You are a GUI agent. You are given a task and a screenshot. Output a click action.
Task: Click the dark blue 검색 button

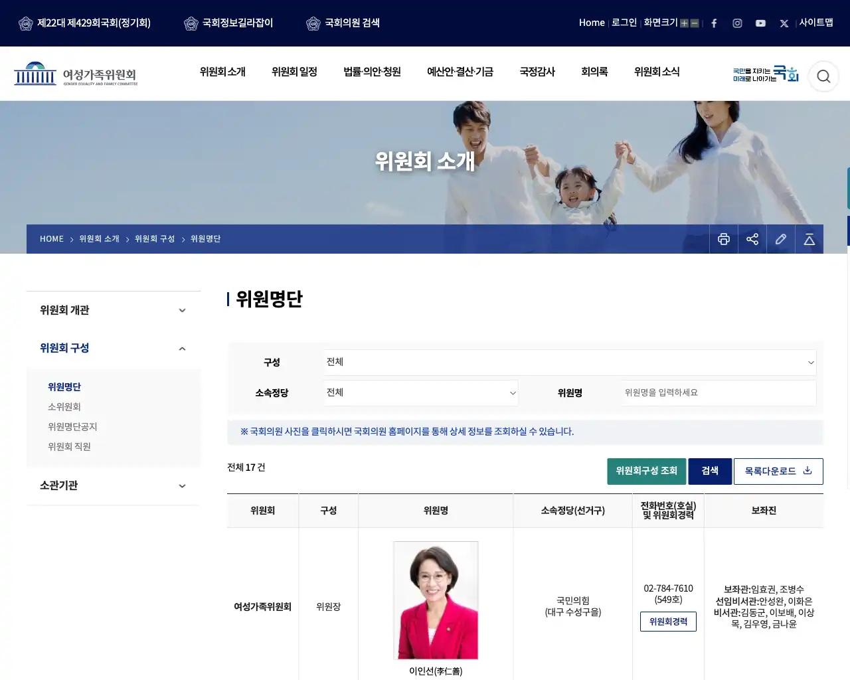710,471
